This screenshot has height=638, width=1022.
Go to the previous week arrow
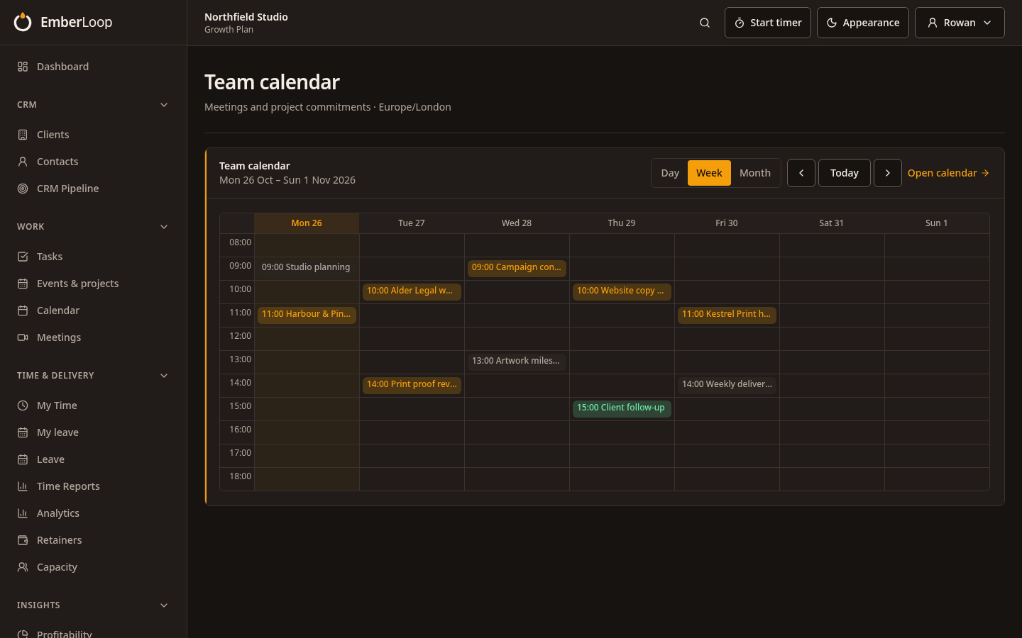tap(801, 173)
